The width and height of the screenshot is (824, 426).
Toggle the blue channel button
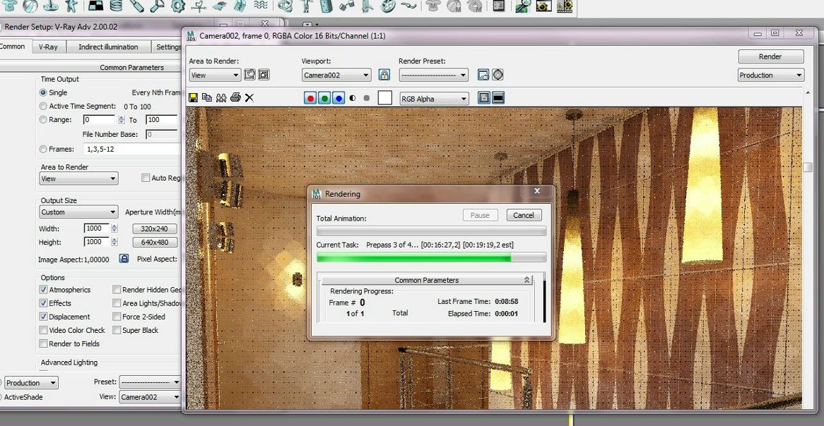(339, 99)
